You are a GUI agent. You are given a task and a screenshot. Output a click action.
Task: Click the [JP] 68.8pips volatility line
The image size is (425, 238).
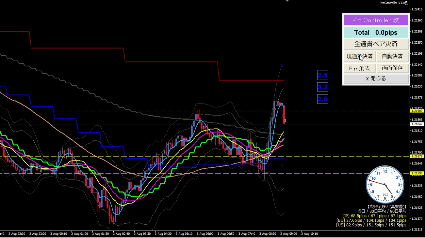[374, 216]
